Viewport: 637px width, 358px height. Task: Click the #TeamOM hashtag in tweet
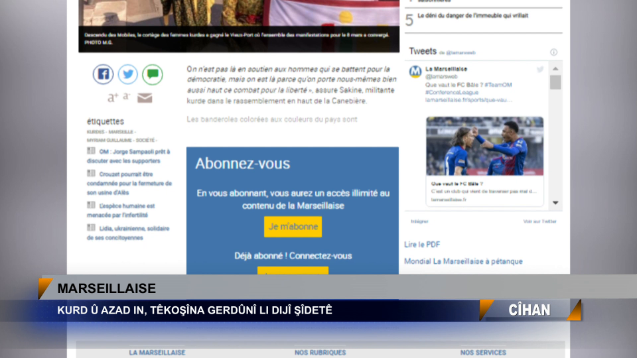click(x=498, y=85)
